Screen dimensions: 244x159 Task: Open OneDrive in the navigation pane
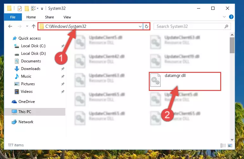(x=27, y=102)
